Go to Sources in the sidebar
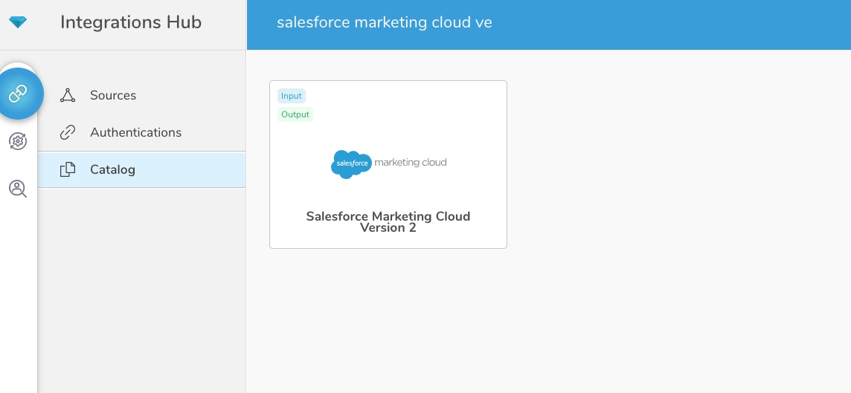The width and height of the screenshot is (851, 393). (x=113, y=95)
